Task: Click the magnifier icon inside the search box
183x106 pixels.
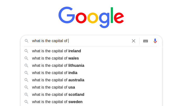Action: pos(26,41)
